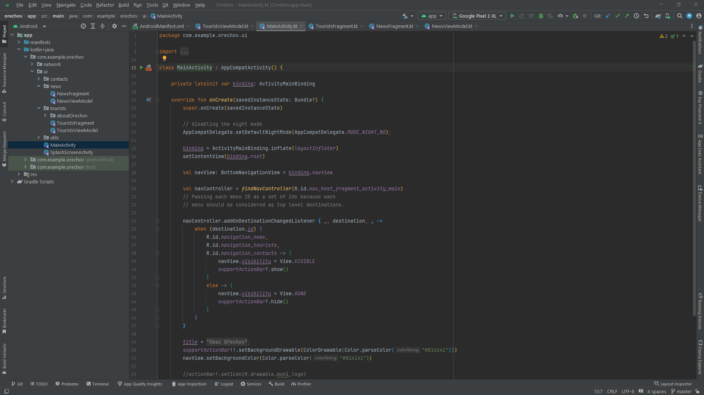Toggle the Device Manager side panel
Image resolution: width=704 pixels, height=395 pixels.
pos(700,204)
